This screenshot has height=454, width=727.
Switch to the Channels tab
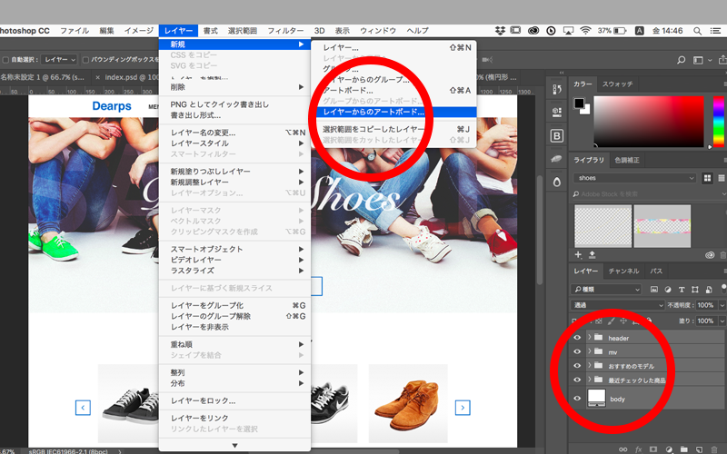[x=622, y=271]
